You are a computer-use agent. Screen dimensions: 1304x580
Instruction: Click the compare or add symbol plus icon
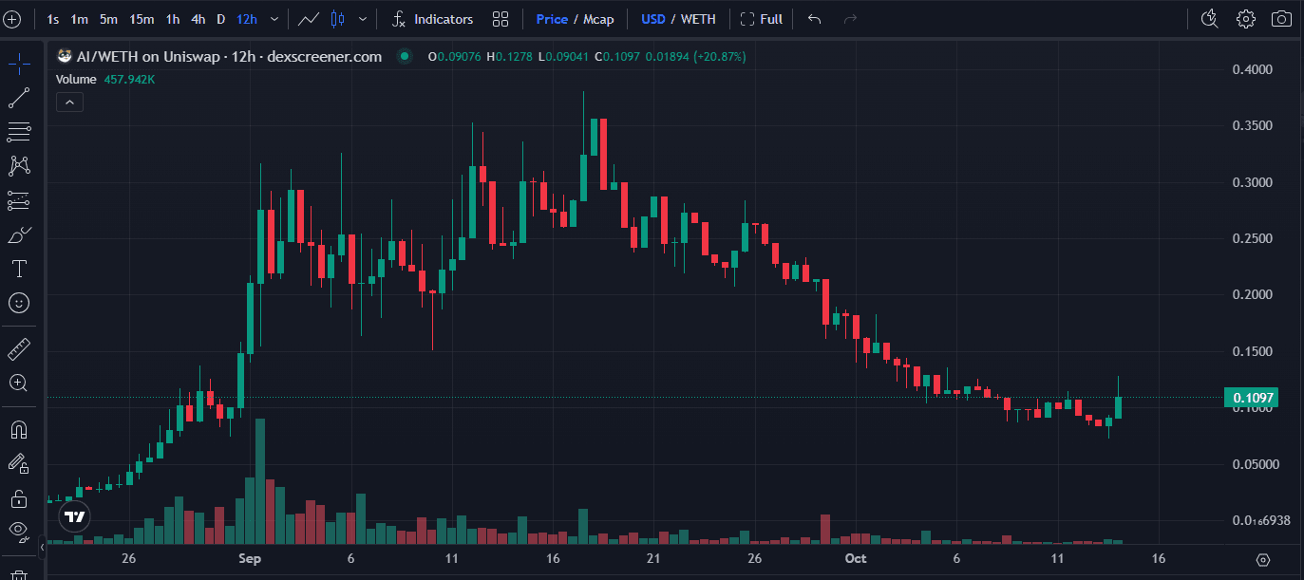(13, 19)
